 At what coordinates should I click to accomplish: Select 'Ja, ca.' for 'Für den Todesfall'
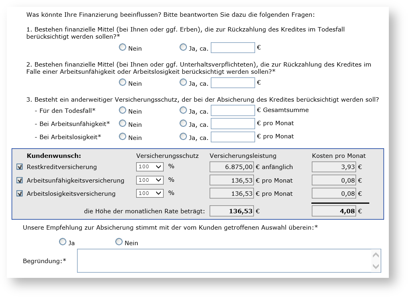pos(183,110)
